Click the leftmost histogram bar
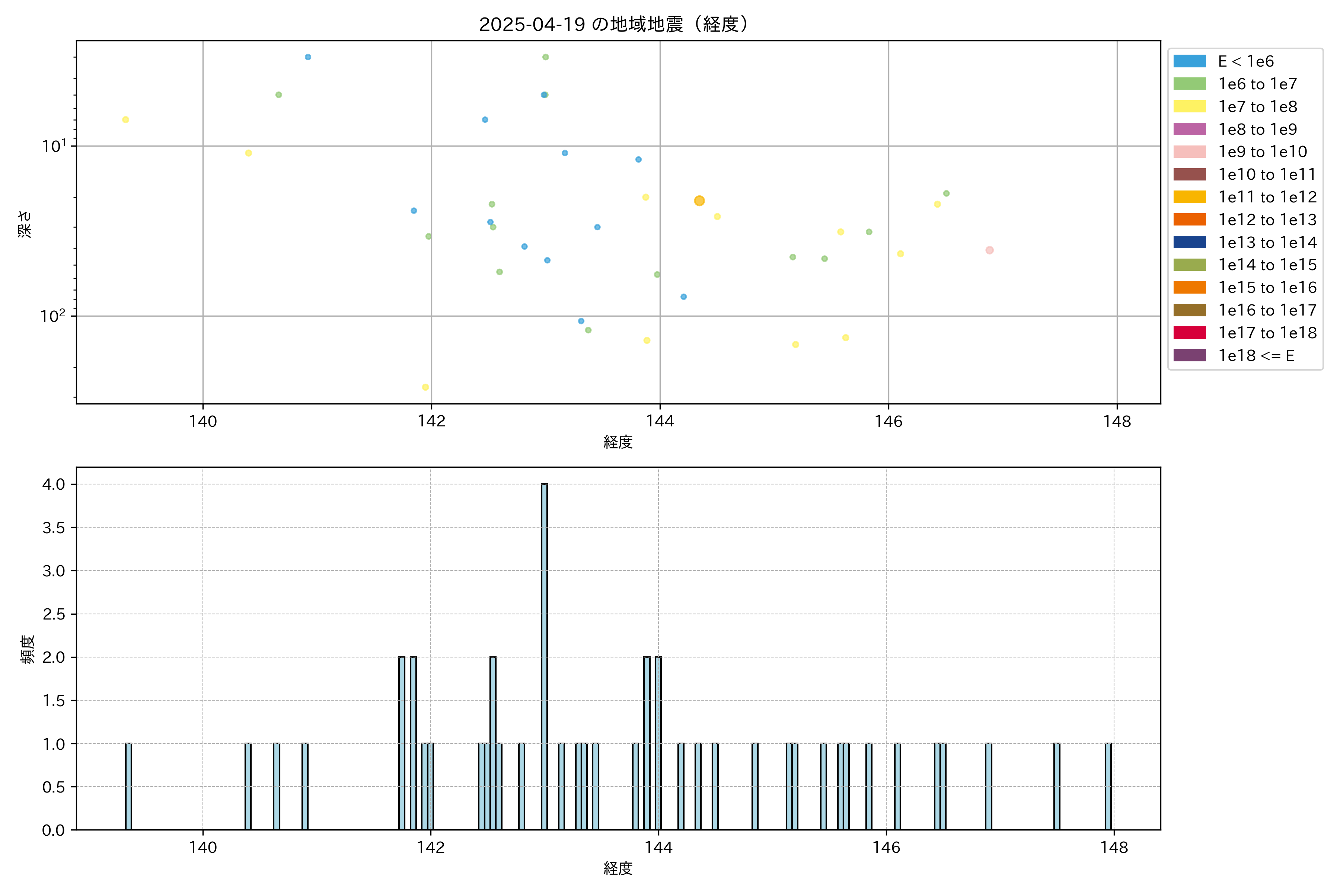1340x893 pixels. 128,786
